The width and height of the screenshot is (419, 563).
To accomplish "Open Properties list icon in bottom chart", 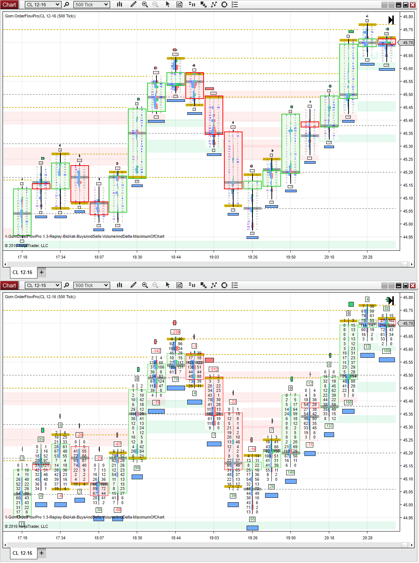I will pos(235,285).
